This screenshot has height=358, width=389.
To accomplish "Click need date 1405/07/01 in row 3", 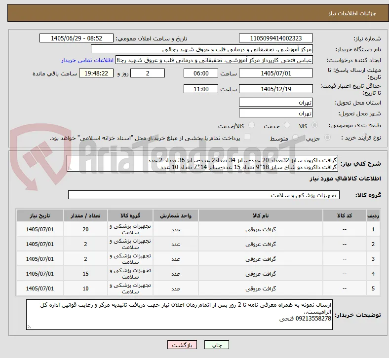I will [x=40, y=259].
